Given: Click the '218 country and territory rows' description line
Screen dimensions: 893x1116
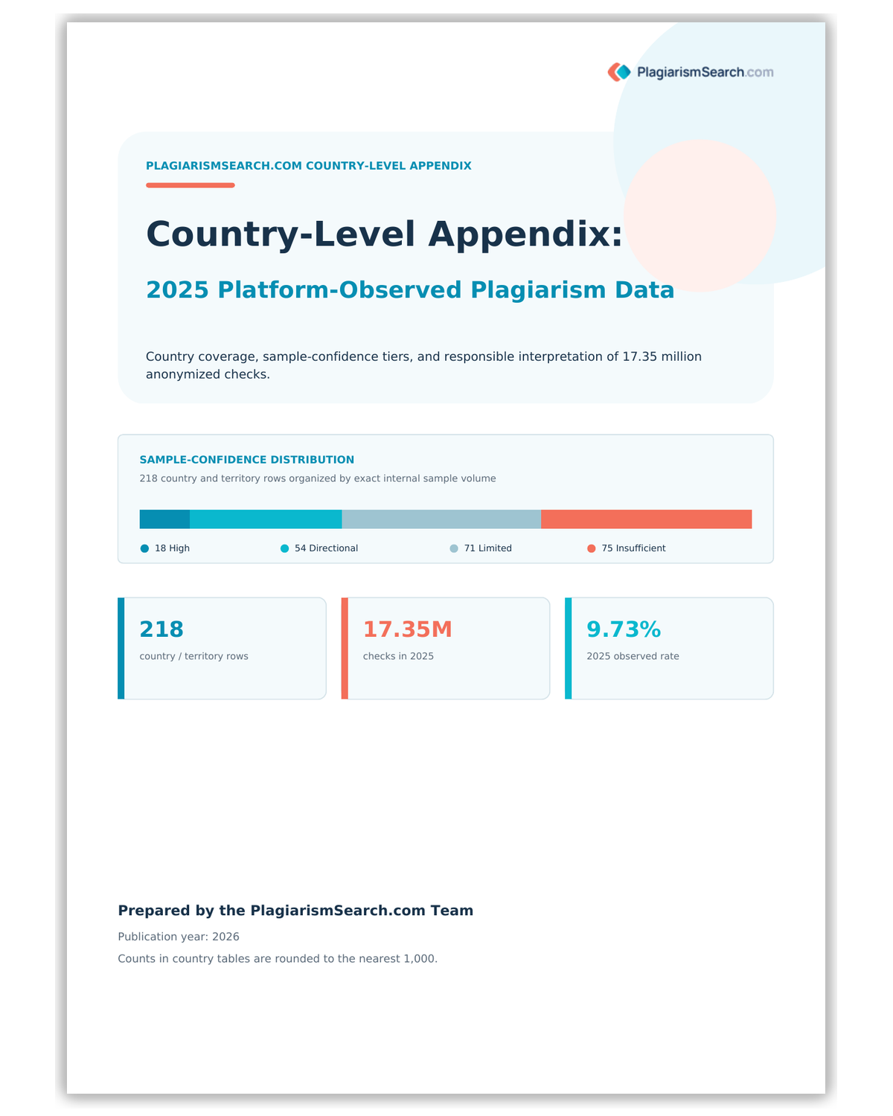Looking at the screenshot, I should click(318, 478).
